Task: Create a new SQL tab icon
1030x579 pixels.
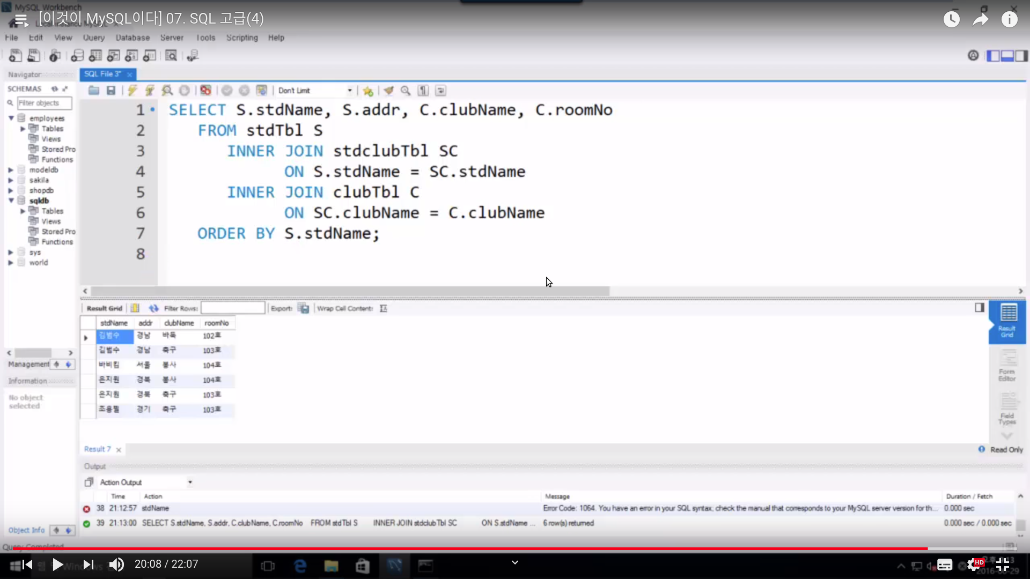Action: tap(16, 55)
